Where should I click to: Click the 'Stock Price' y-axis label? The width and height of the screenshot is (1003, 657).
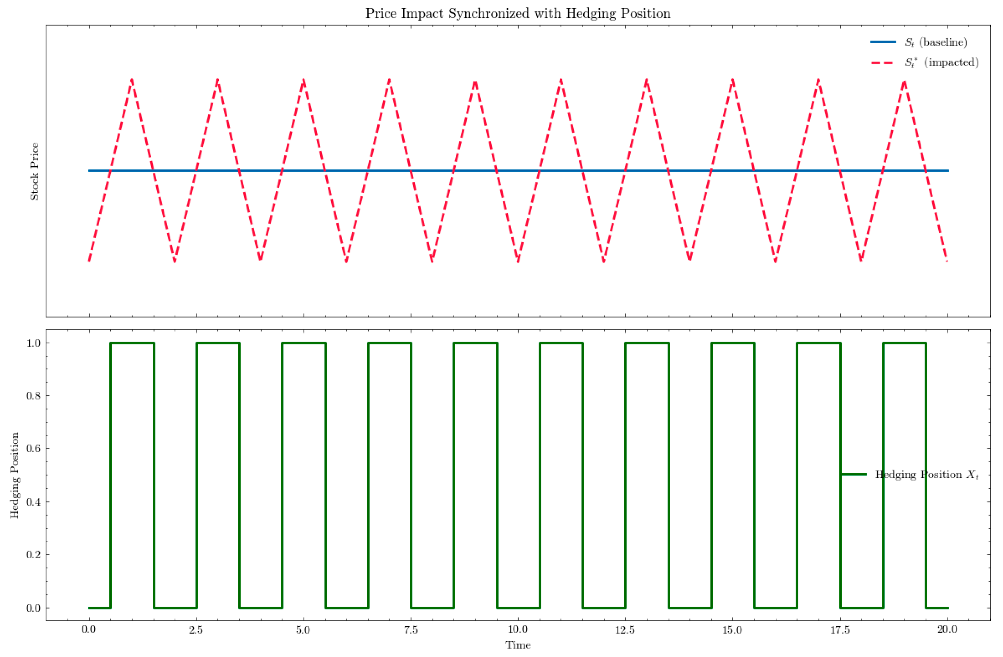34,171
